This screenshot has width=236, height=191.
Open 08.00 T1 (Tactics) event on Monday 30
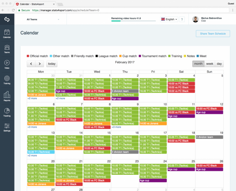pyautogui.click(x=41, y=80)
